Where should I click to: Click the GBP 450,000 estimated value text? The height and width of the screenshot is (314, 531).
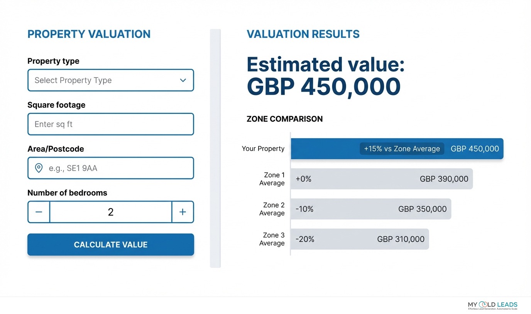(323, 87)
